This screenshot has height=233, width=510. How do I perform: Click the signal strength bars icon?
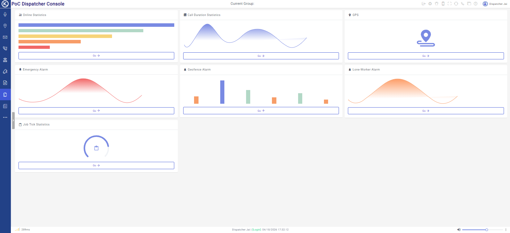(x=18, y=229)
